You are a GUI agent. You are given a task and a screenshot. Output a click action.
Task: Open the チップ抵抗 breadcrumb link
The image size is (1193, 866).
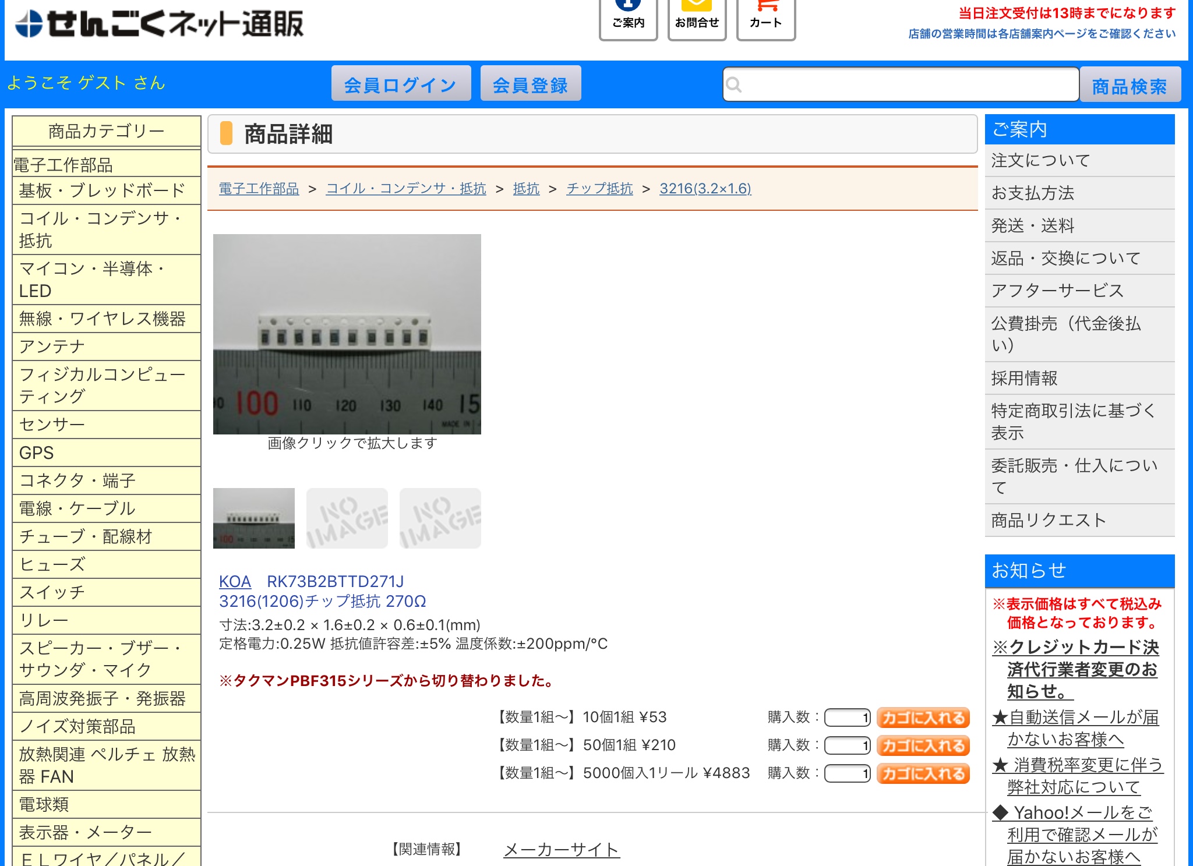pos(599,189)
